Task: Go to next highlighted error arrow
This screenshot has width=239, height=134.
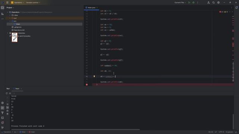Action: [232, 12]
